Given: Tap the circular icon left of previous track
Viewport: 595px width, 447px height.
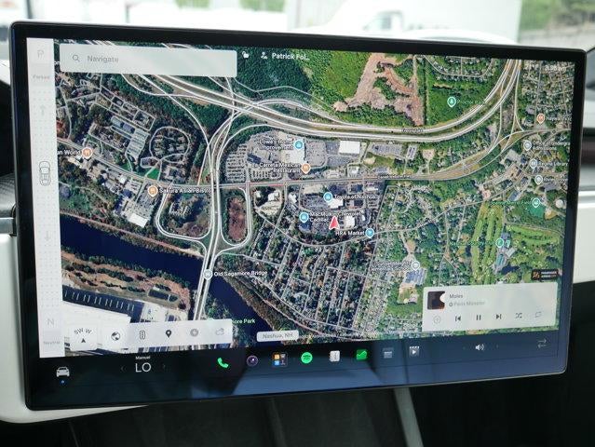Looking at the screenshot, I should point(437,319).
